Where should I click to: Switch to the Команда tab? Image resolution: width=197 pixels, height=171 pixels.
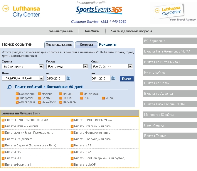tap(86, 45)
